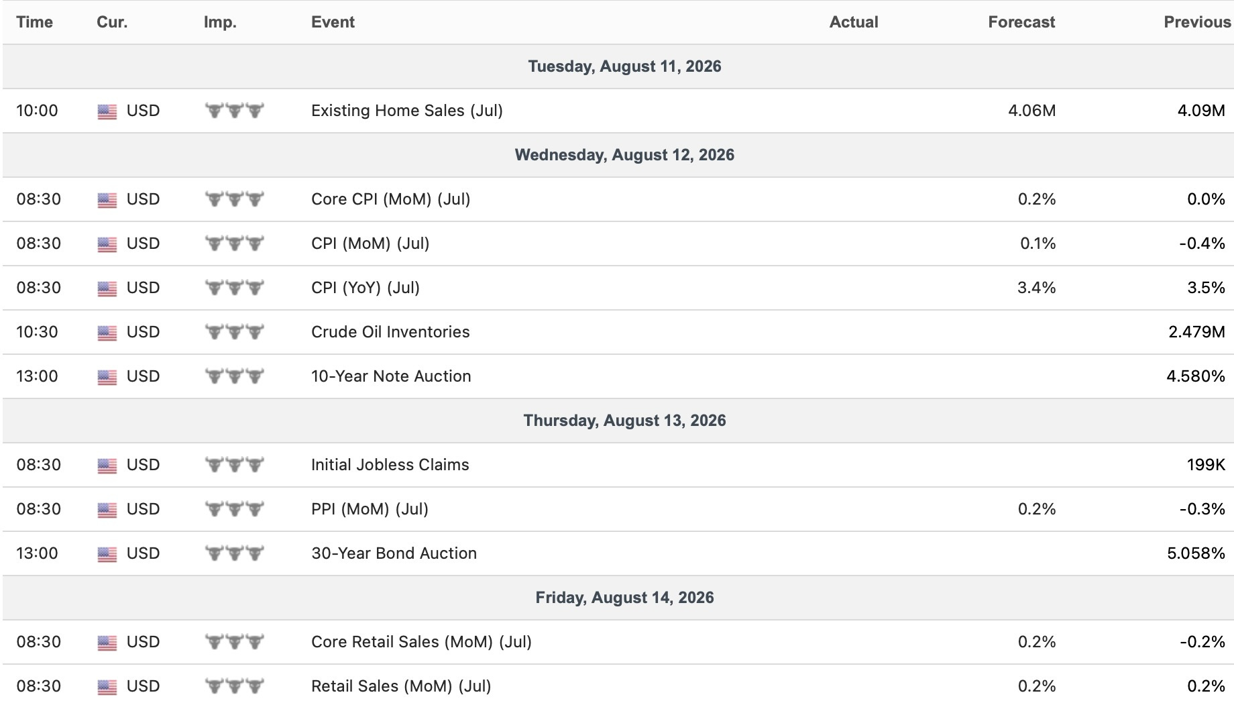Open the Crude Oil Inventories event details

click(x=390, y=332)
